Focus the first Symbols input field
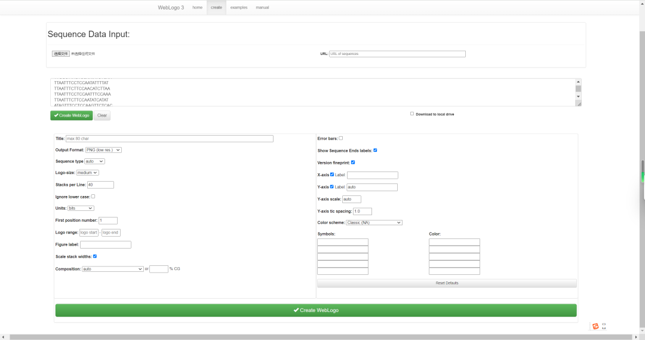This screenshot has height=340, width=645. click(343, 243)
